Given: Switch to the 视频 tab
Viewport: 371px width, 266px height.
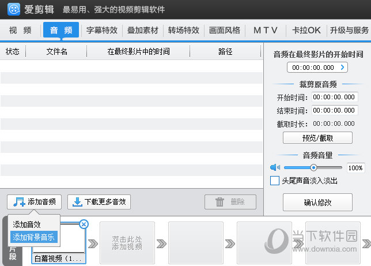Looking at the screenshot, I should (20, 30).
